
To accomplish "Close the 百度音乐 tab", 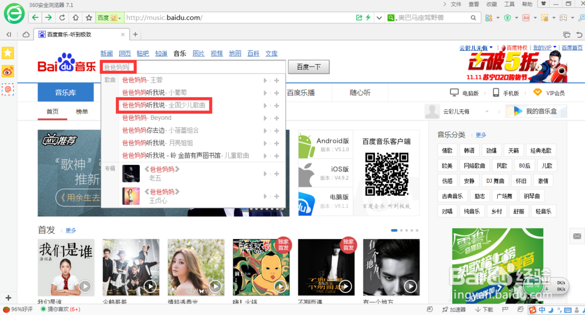I will [123, 34].
